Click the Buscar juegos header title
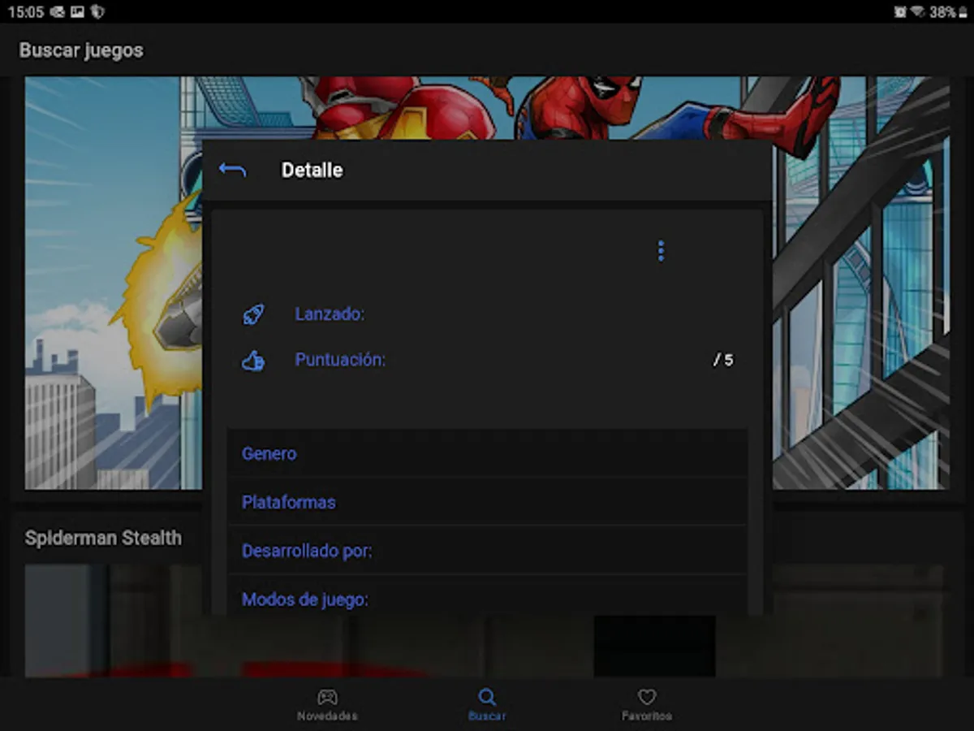Viewport: 974px width, 731px height. (x=81, y=50)
